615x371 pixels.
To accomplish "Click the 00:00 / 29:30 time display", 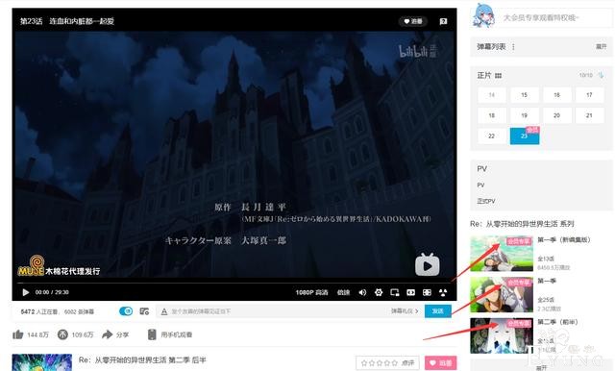I will point(52,292).
